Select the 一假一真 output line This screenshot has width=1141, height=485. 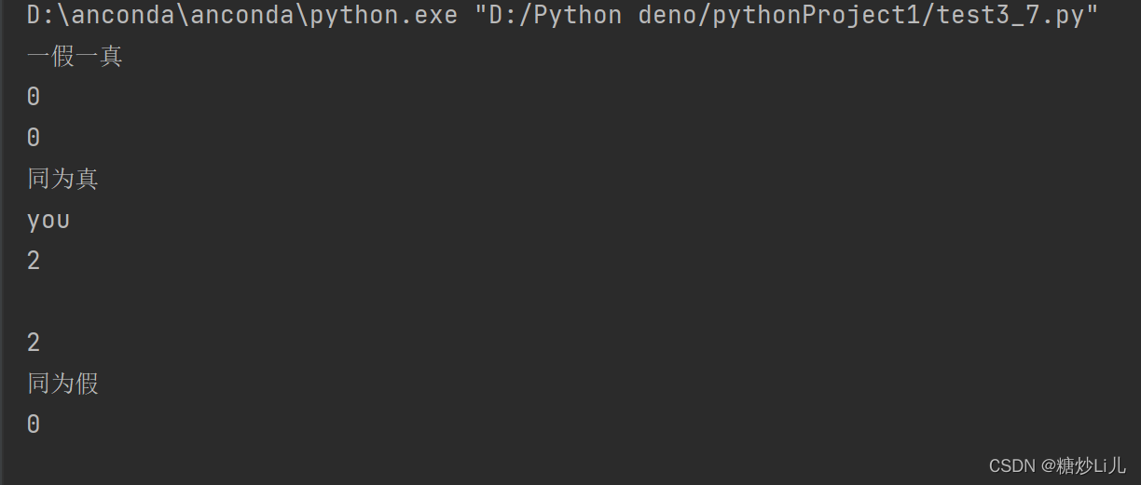[75, 57]
